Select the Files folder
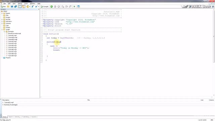215x121 pixels. coord(7,15)
